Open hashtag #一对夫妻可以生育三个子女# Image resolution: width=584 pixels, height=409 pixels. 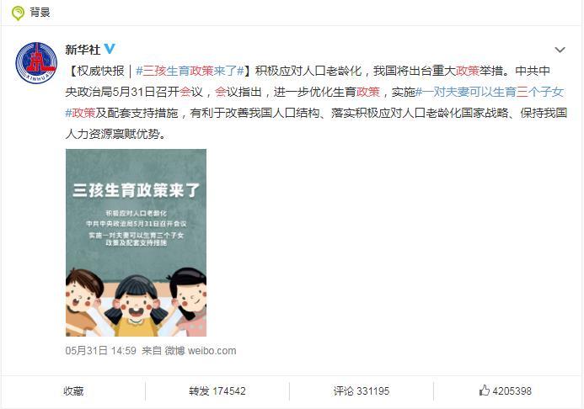click(x=490, y=92)
